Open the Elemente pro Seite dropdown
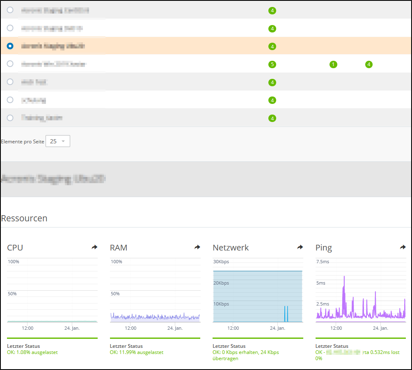Image resolution: width=412 pixels, height=370 pixels. (x=57, y=141)
